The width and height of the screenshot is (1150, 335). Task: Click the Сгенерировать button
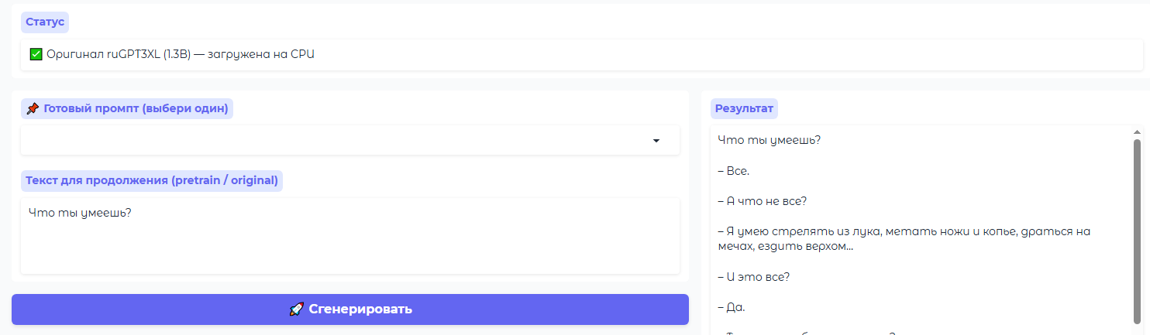coord(350,309)
